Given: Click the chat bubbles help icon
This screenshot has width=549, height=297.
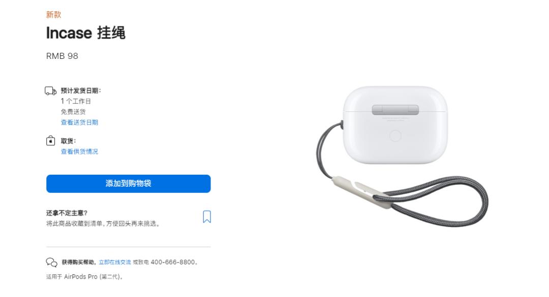Looking at the screenshot, I should (51, 262).
